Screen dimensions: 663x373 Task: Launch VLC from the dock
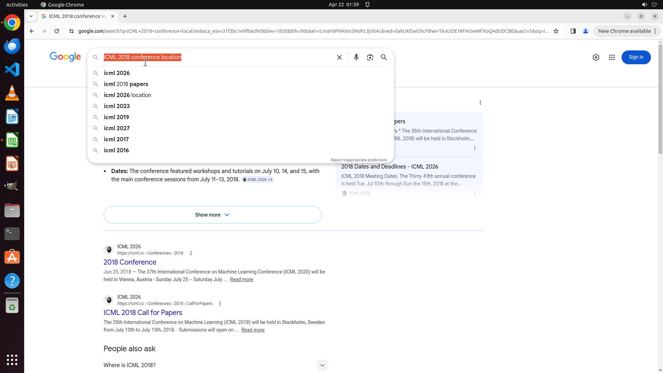click(x=12, y=93)
